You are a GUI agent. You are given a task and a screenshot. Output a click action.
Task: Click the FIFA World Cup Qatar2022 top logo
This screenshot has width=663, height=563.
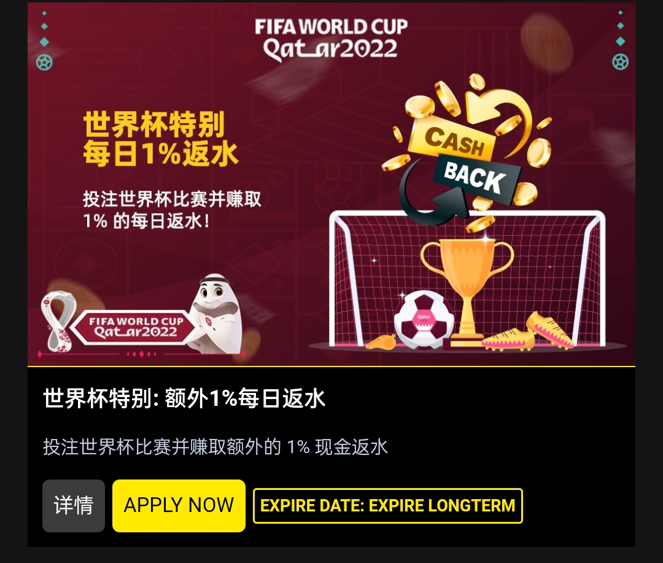pyautogui.click(x=331, y=39)
